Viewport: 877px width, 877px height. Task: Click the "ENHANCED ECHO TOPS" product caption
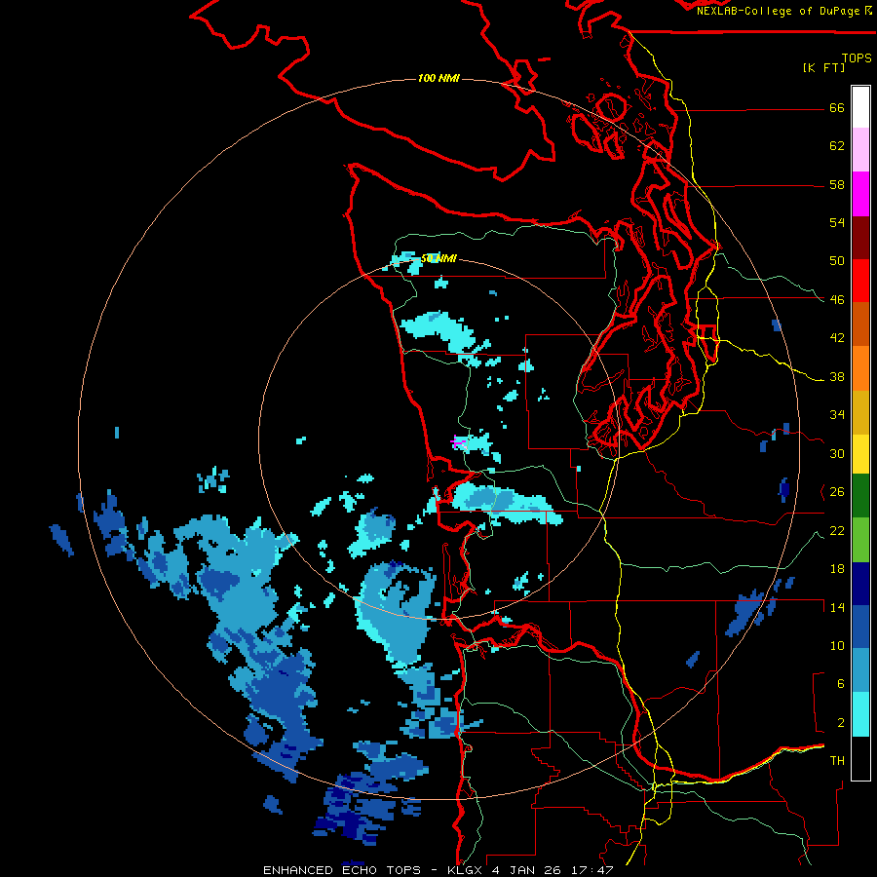[342, 870]
